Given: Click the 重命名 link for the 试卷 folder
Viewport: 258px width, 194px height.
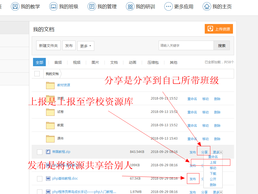Looking at the screenshot, I should pyautogui.click(x=192, y=112).
